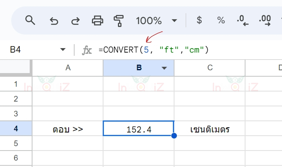Format as currency with dollar icon
Viewport: 282px width, 167px height.
tap(199, 20)
